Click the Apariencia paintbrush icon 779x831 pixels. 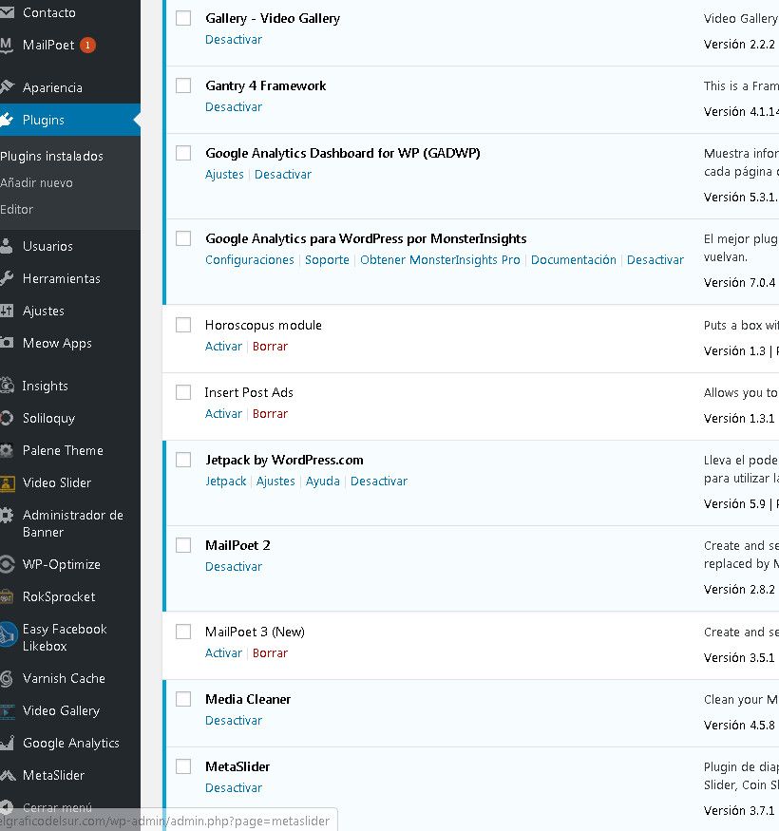coord(7,87)
